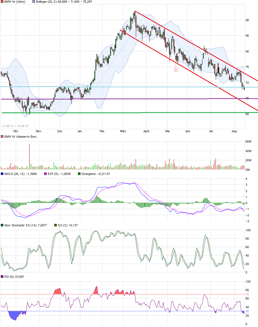This screenshot has width=258, height=327.
Task: Open the BMW Vz (Xetra) title link
Action: [15, 2]
